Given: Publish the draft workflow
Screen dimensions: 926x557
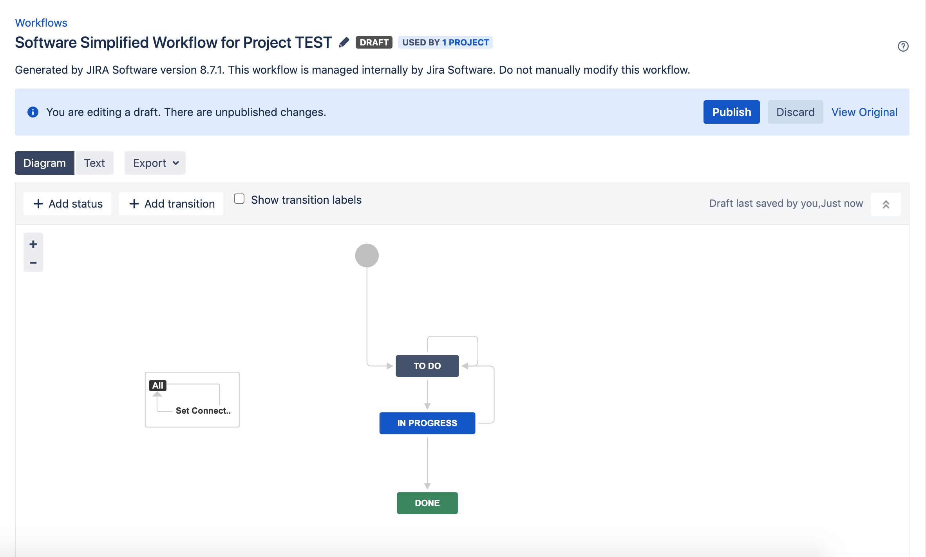Looking at the screenshot, I should pyautogui.click(x=731, y=112).
